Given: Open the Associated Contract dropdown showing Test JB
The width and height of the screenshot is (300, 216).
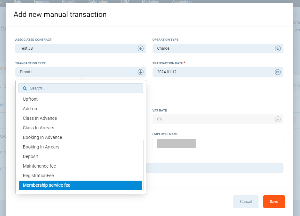Looking at the screenshot, I should coord(77,48).
